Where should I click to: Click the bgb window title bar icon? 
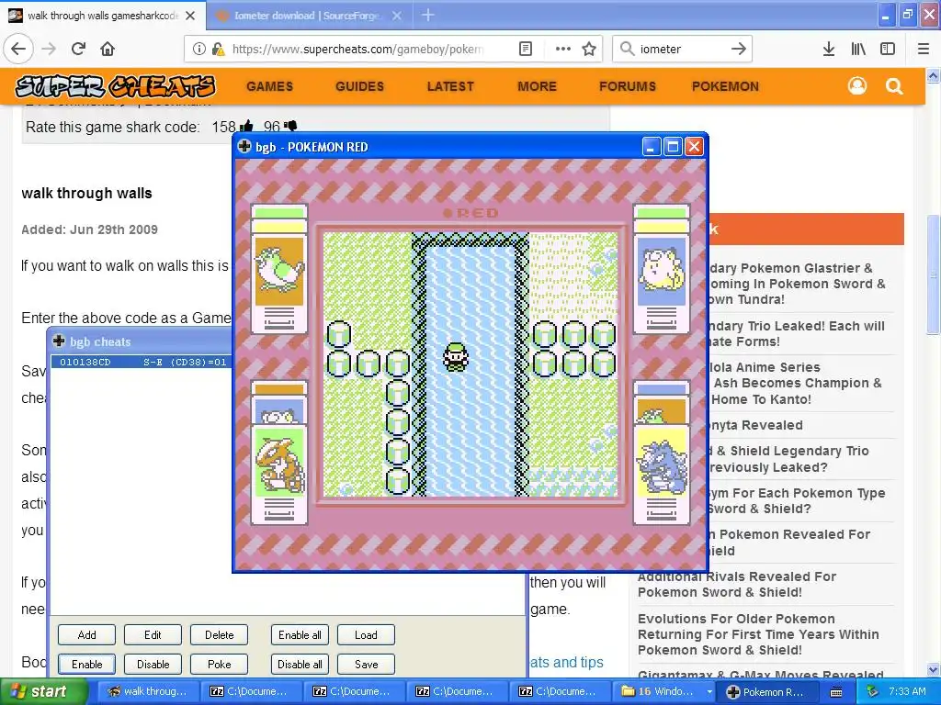[x=244, y=146]
